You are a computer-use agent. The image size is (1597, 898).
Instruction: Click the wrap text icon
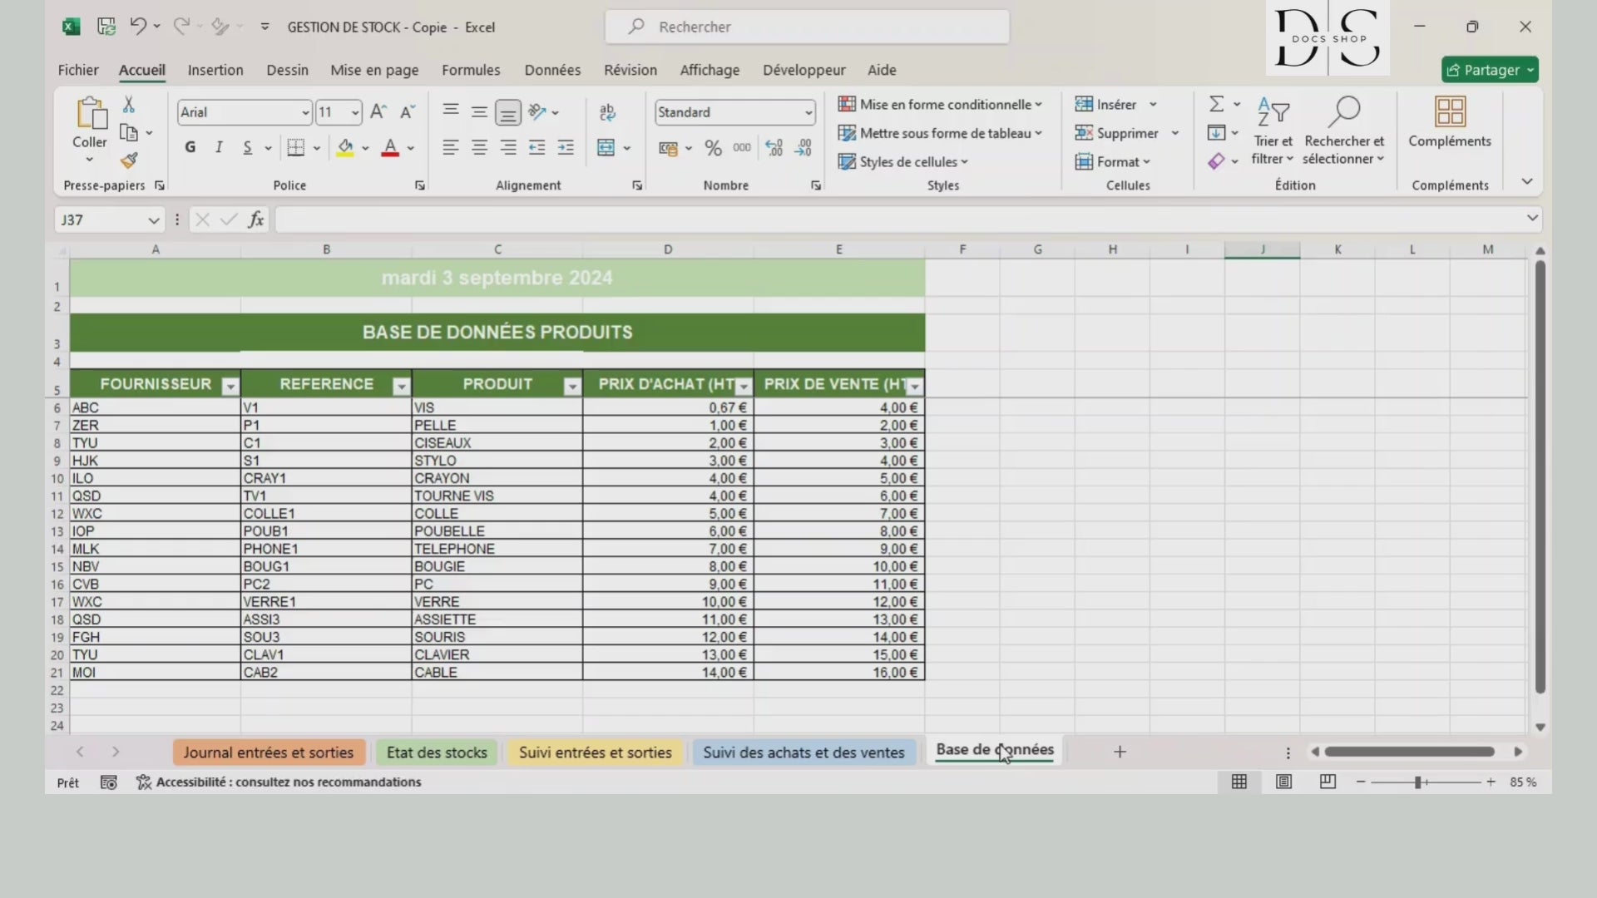[x=607, y=112]
